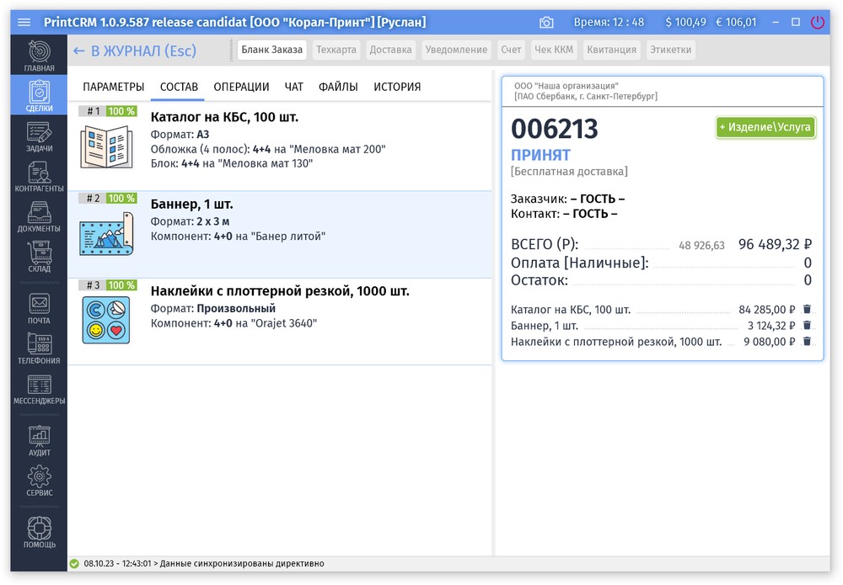Switch to the Параметры tab
Screen dimensions: 843x585
click(x=114, y=87)
